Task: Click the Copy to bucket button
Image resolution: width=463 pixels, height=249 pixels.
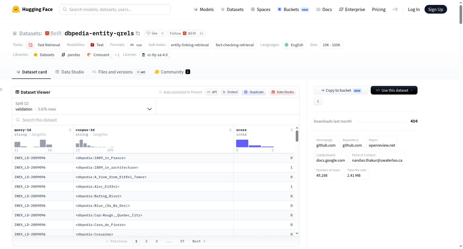Action: pos(341,90)
